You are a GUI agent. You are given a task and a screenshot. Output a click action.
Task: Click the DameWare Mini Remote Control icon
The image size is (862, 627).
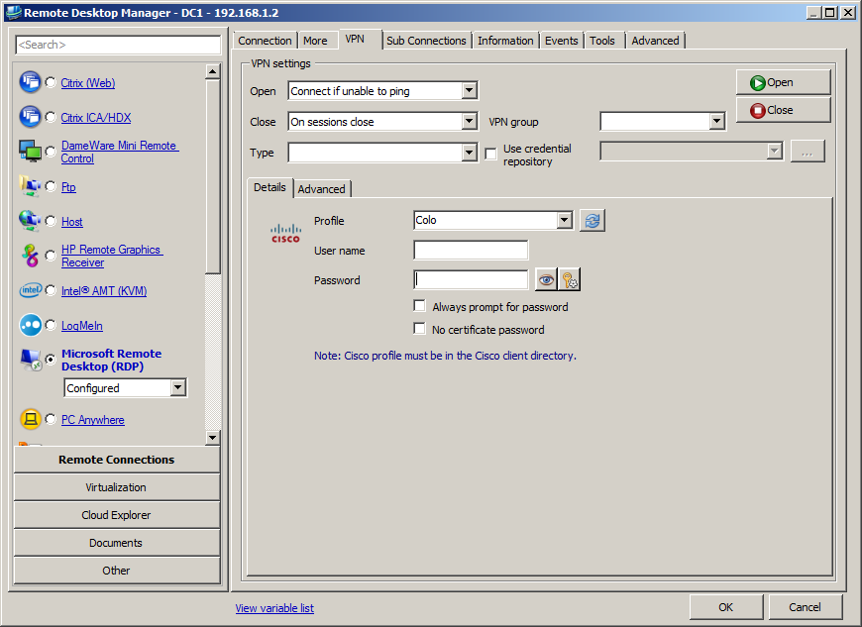(x=30, y=152)
